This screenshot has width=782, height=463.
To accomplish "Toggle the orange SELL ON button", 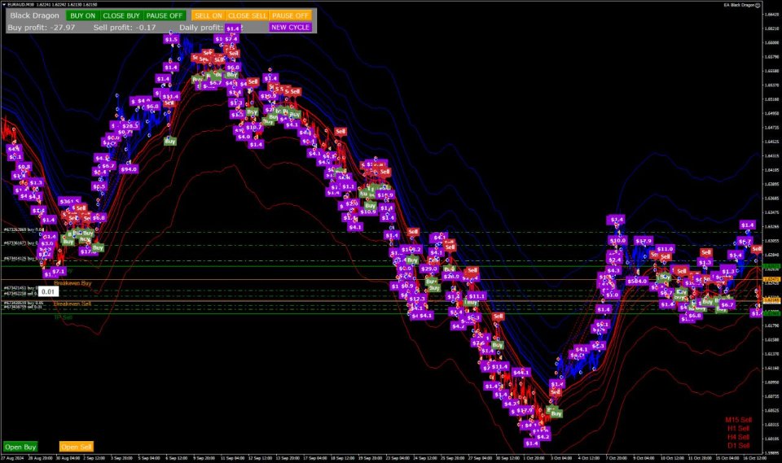I will [x=209, y=15].
